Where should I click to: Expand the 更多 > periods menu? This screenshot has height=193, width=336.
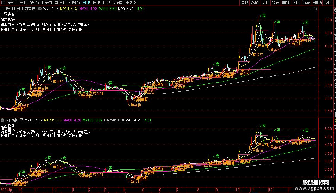tap(131, 3)
